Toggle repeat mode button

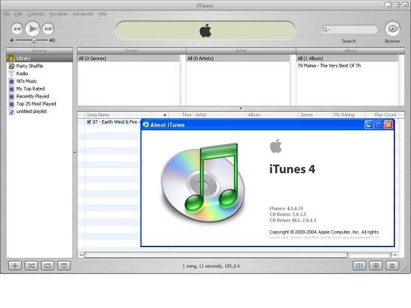pos(48,266)
